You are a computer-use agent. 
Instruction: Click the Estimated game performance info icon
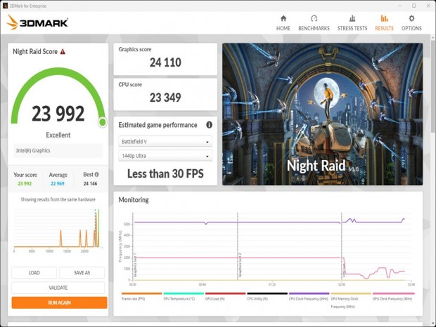click(209, 125)
